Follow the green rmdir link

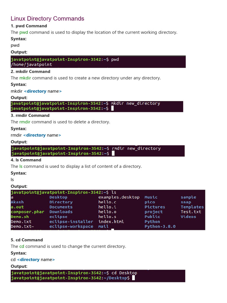click(25, 122)
